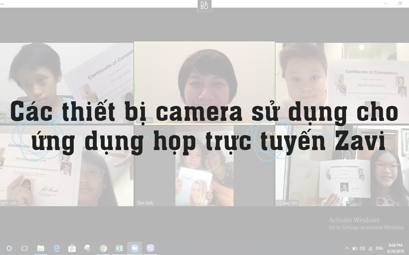Select Vu Bao Nhi video tile
Viewport: 409px width, 255px height.
tap(342, 166)
